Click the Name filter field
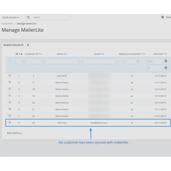171x171 pixels. pos(62,61)
